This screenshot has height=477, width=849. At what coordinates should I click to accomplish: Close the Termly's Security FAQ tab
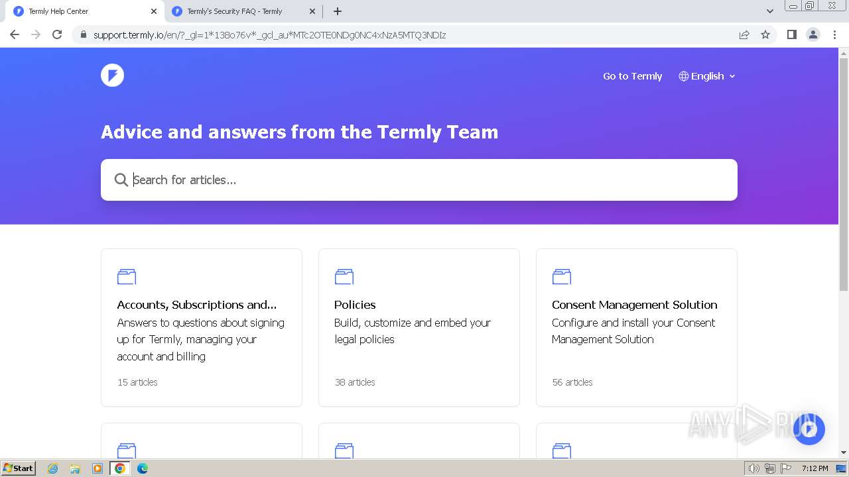coord(312,11)
